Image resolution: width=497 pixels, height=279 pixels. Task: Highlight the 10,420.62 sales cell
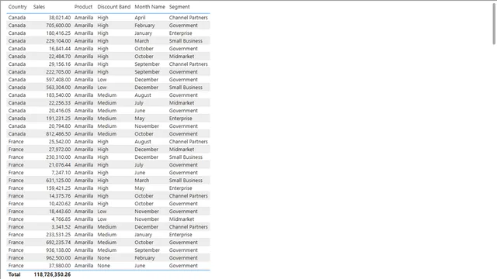[60, 204]
